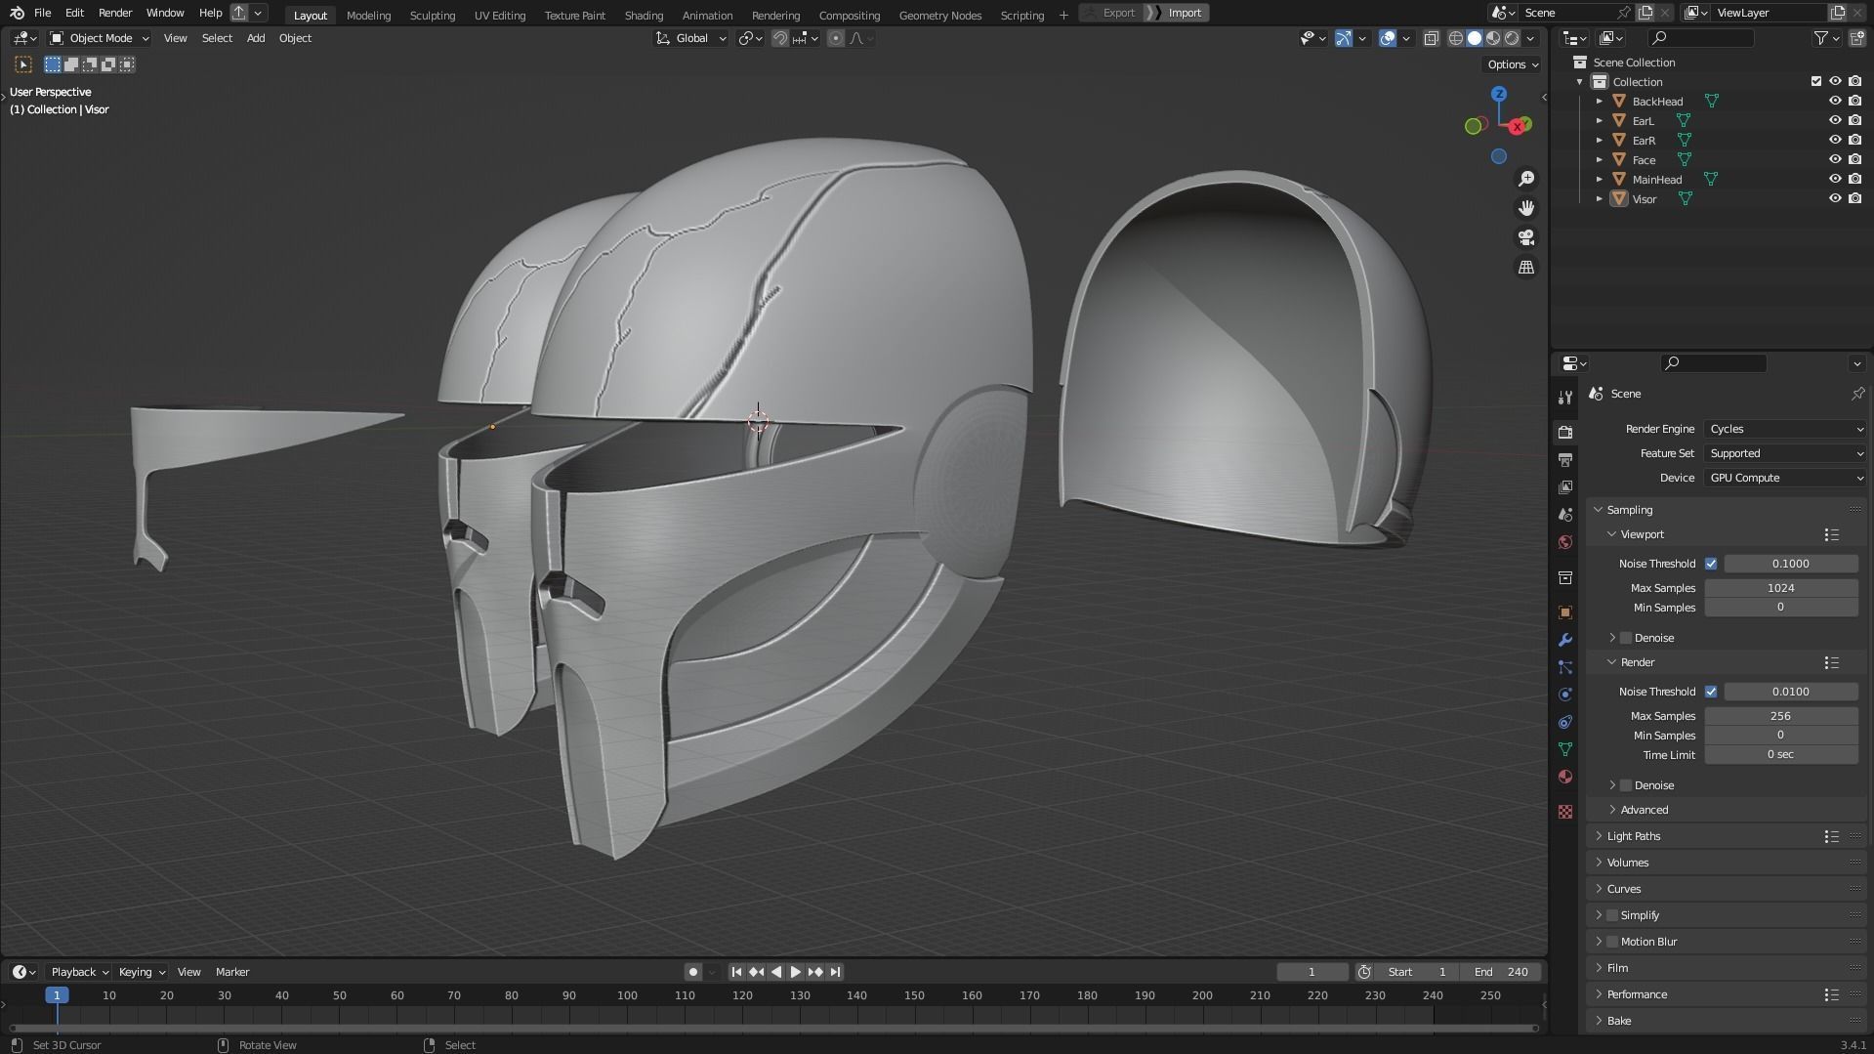Open the Object Mode dropdown
The width and height of the screenshot is (1874, 1054).
pos(99,38)
